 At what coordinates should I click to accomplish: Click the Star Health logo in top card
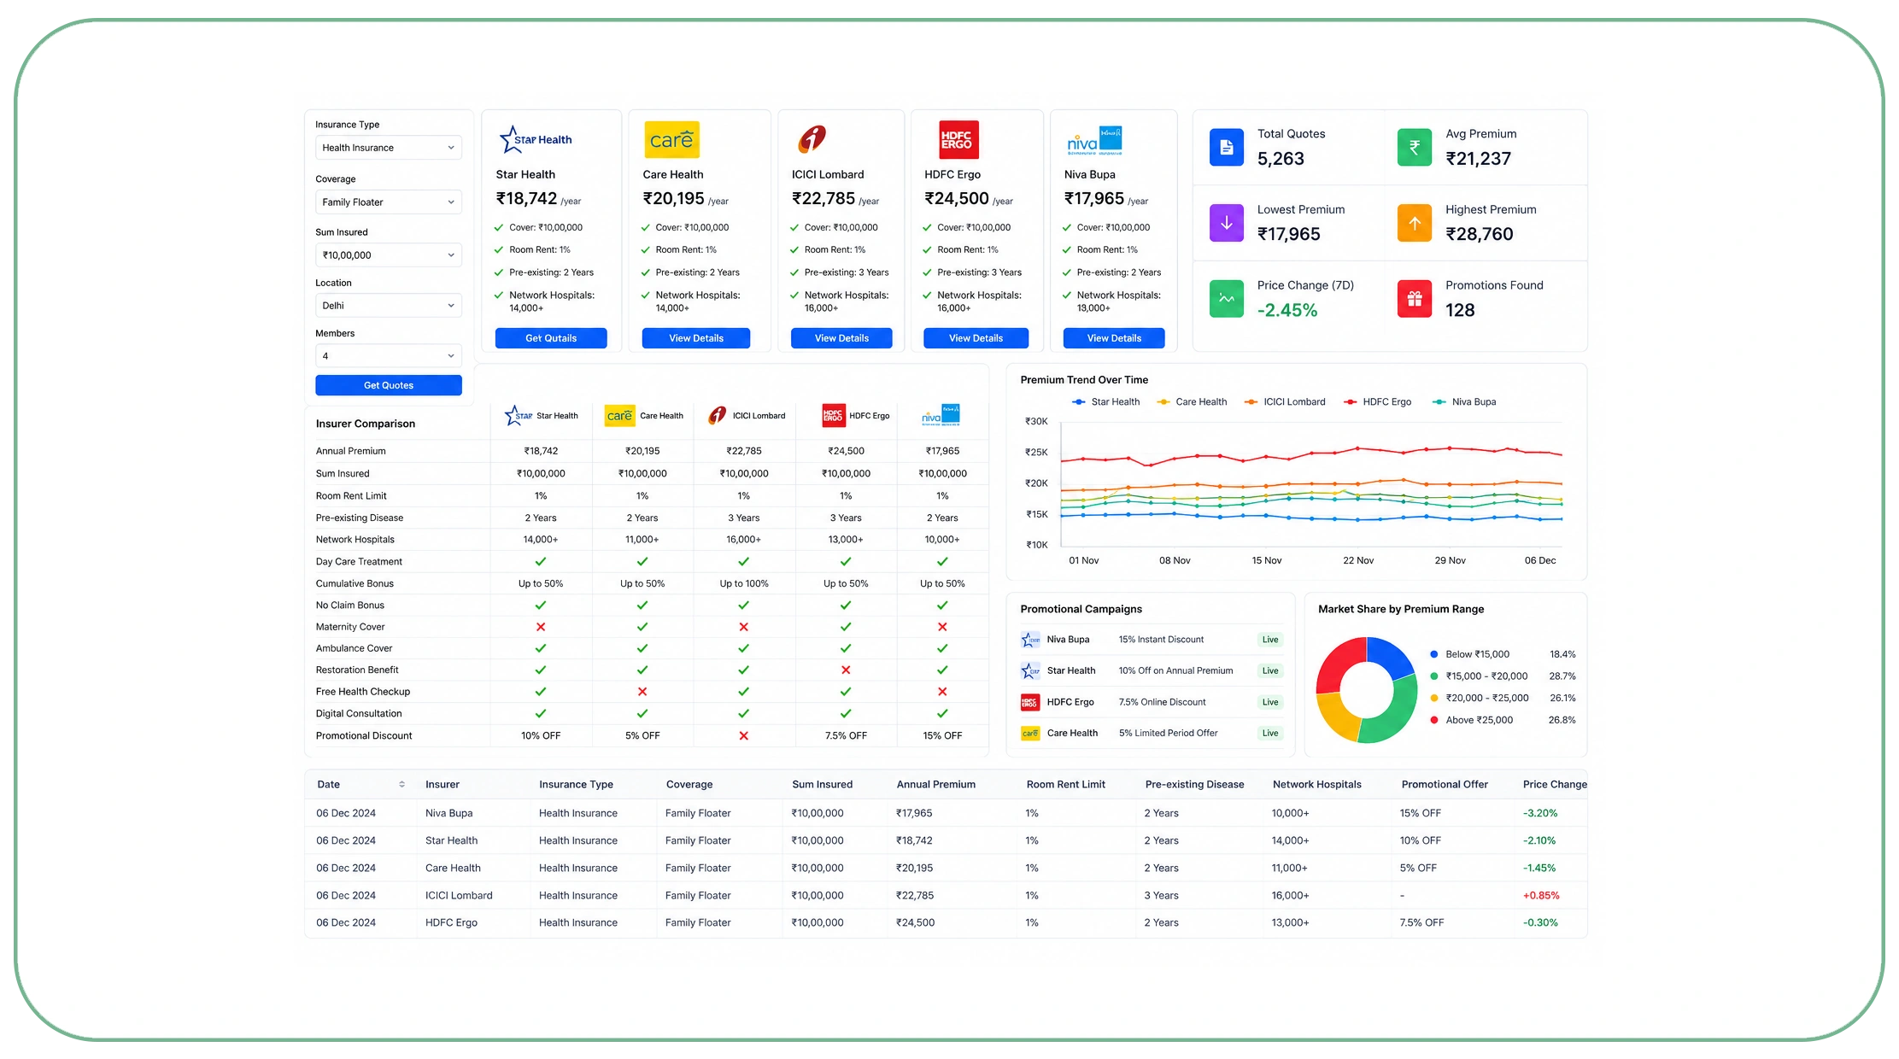[x=536, y=139]
